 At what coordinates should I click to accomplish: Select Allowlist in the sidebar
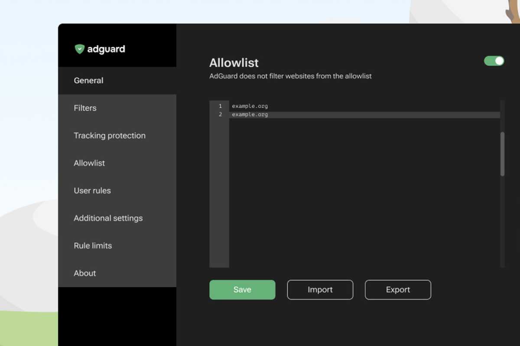pos(89,163)
